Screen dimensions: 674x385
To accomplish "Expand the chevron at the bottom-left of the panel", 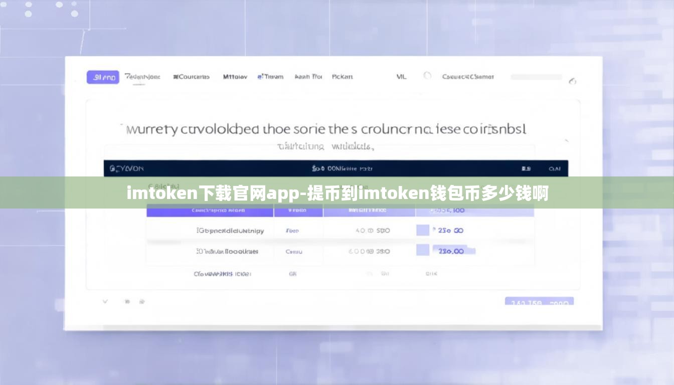I will tap(105, 301).
